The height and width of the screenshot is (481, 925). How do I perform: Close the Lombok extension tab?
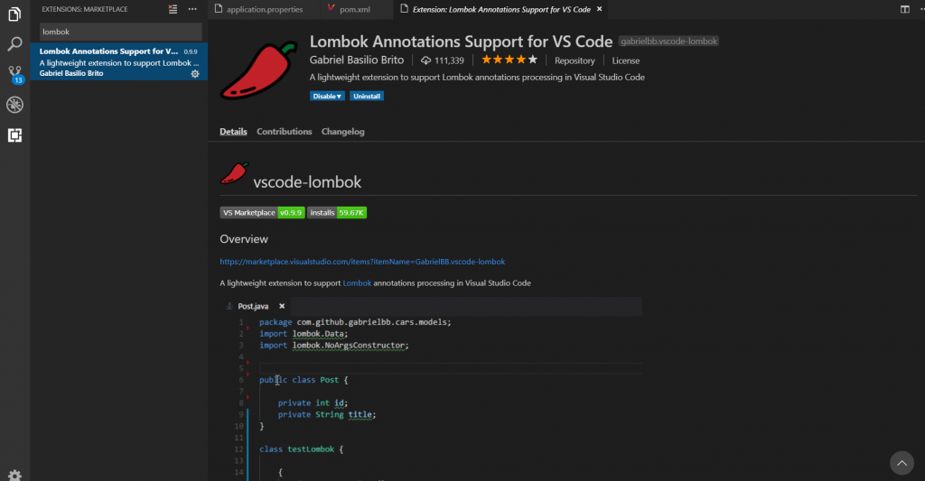tap(600, 9)
